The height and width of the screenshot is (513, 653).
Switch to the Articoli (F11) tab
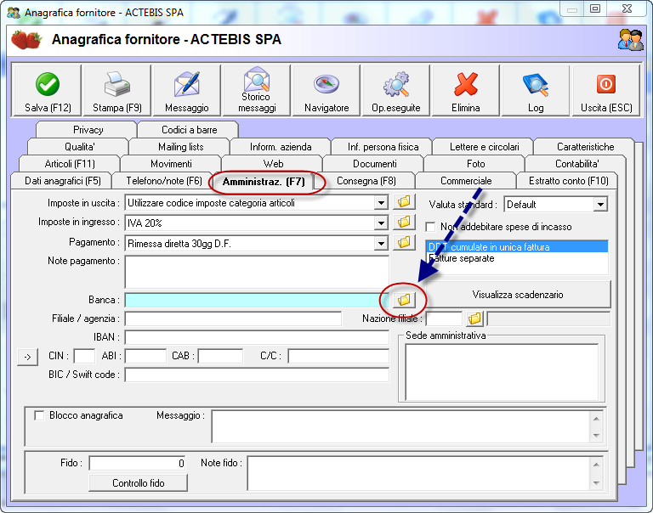70,164
